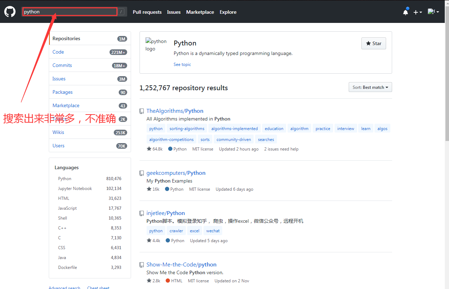The width and height of the screenshot is (449, 289).
Task: Go to Marketplace in the header
Action: click(200, 12)
